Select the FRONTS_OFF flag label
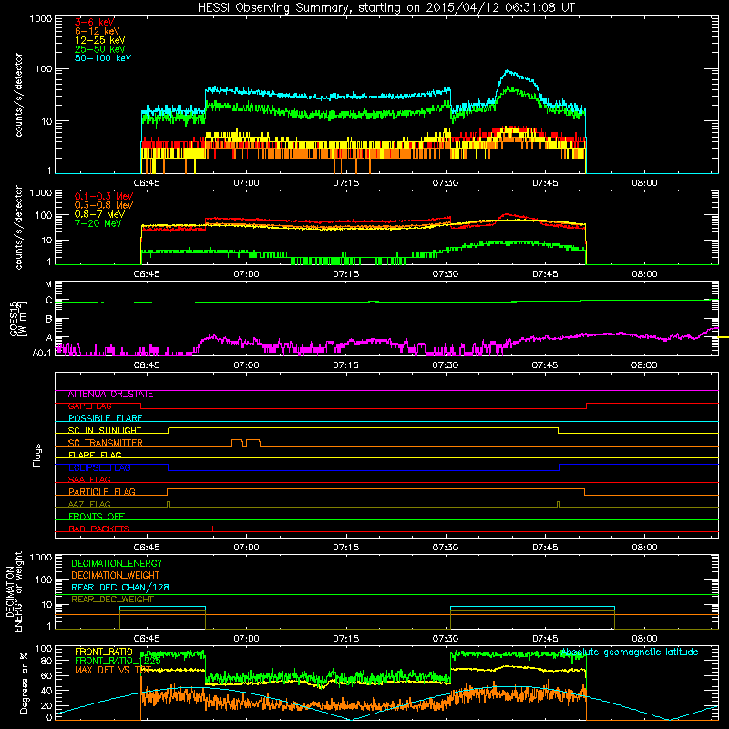This screenshot has width=729, height=729. click(x=97, y=517)
